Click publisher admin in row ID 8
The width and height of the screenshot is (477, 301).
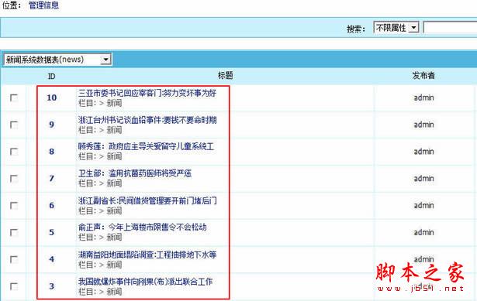[423, 152]
